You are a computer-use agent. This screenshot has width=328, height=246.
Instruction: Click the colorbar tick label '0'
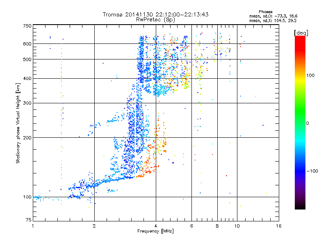(307, 123)
